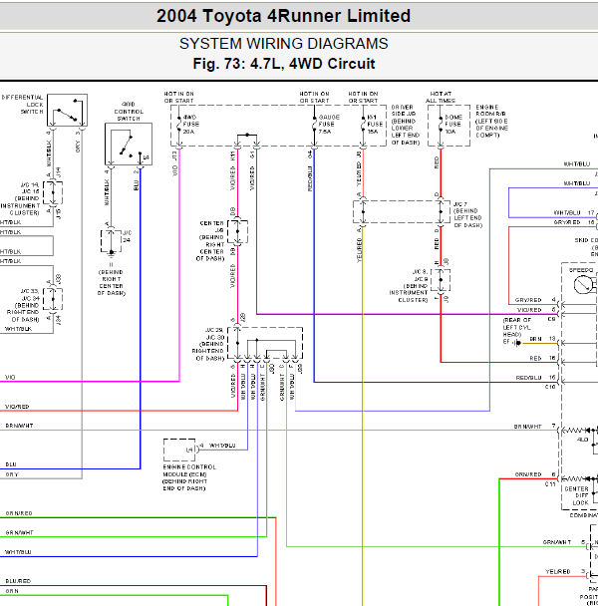Click the J/C 8, J/C 9 connector box
Viewport: 598px width, 606px height.
point(441,280)
